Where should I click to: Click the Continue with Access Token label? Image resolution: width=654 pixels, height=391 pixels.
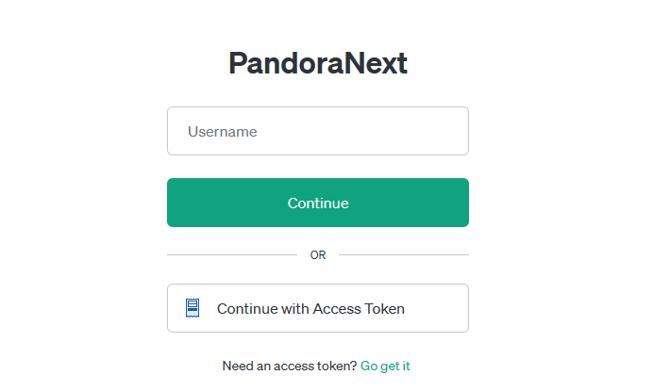pyautogui.click(x=310, y=309)
